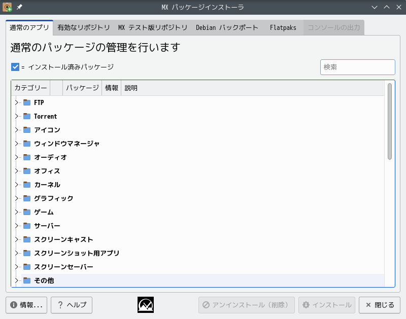406x319 pixels.
Task: Click the FTP folder icon
Action: [x=27, y=102]
